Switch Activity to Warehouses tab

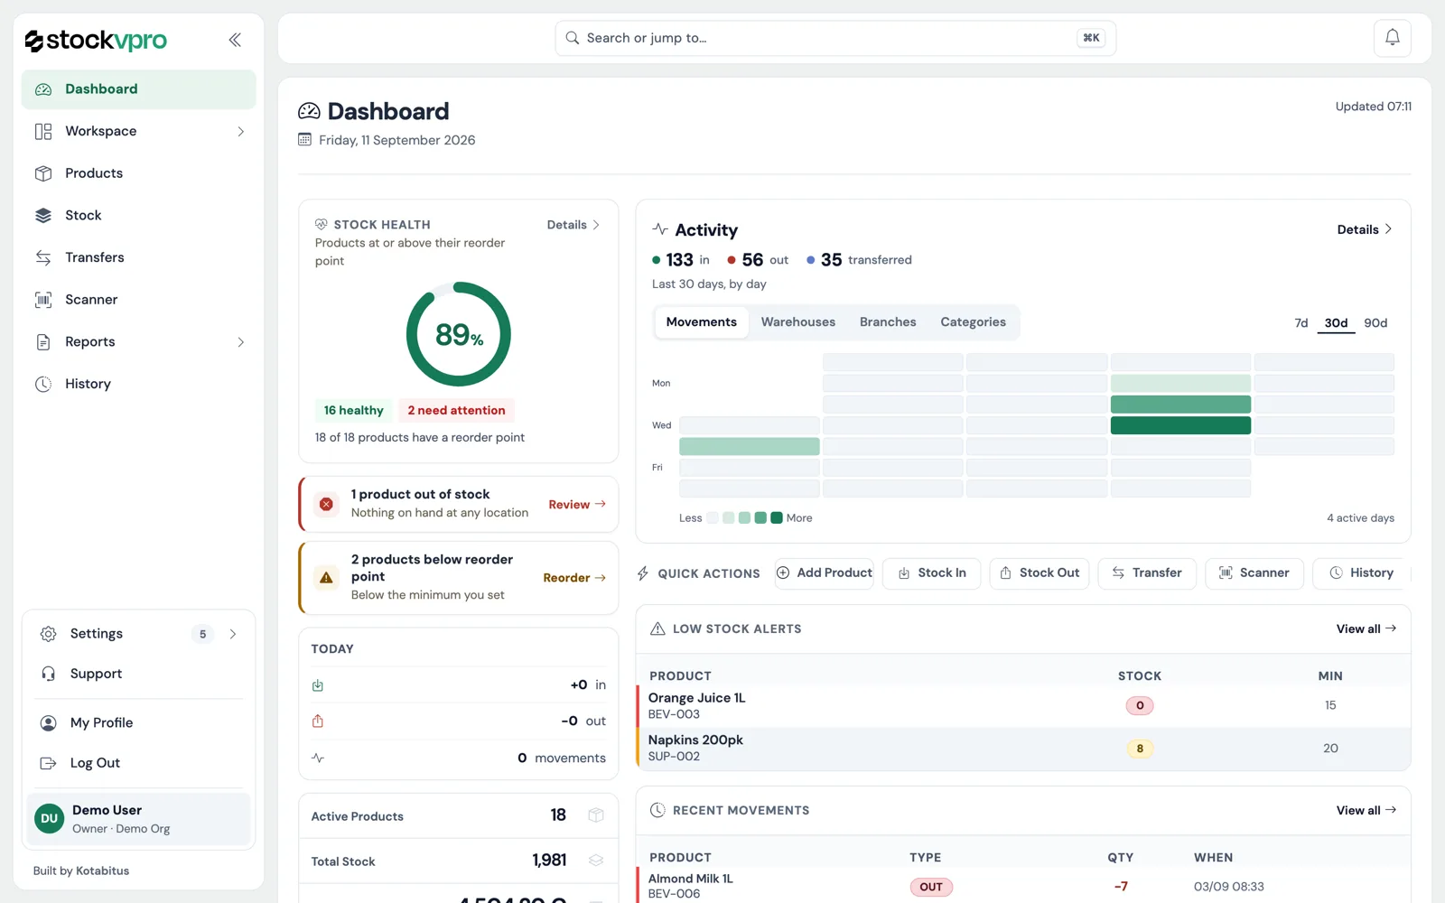coord(798,322)
